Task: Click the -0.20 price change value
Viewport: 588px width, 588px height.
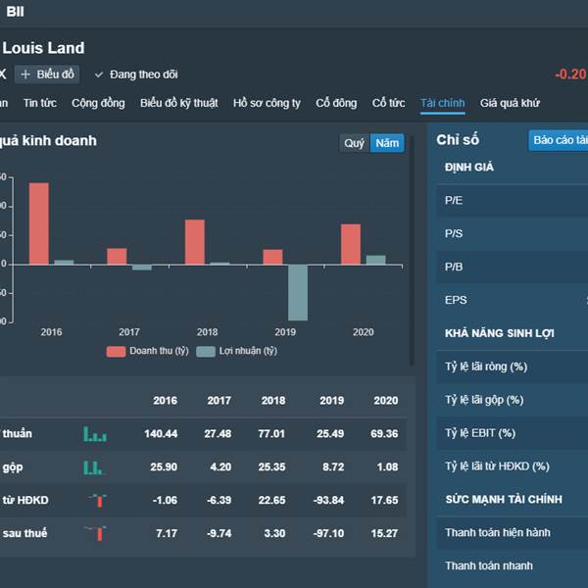Action: [570, 74]
